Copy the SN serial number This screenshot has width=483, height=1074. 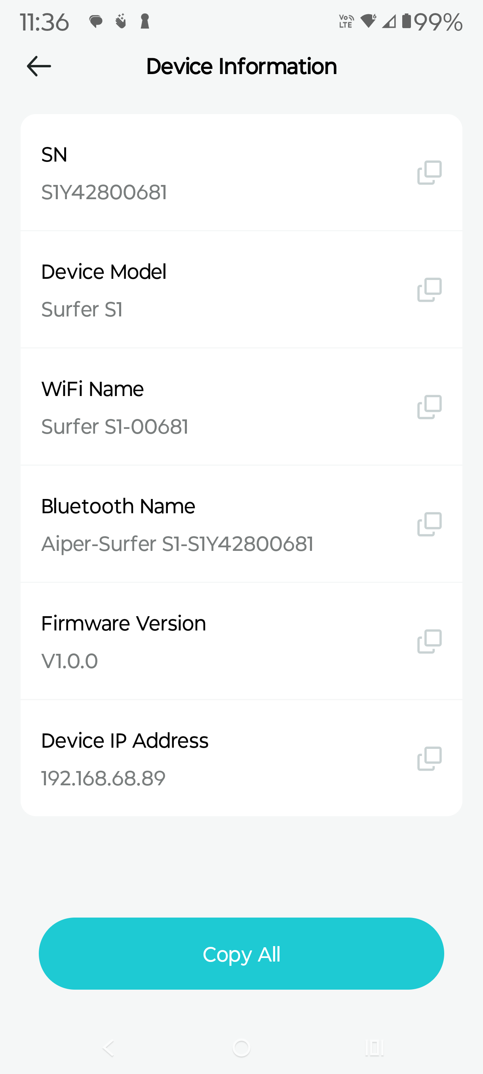click(429, 173)
